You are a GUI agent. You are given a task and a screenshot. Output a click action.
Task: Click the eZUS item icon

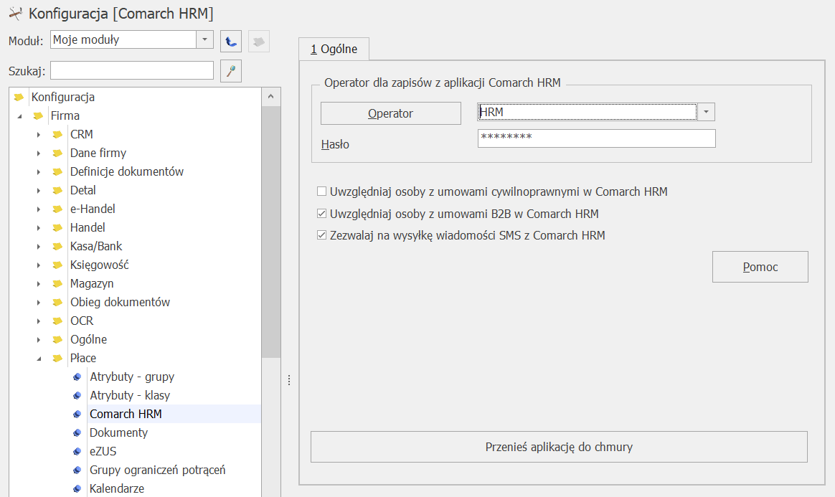pyautogui.click(x=77, y=451)
